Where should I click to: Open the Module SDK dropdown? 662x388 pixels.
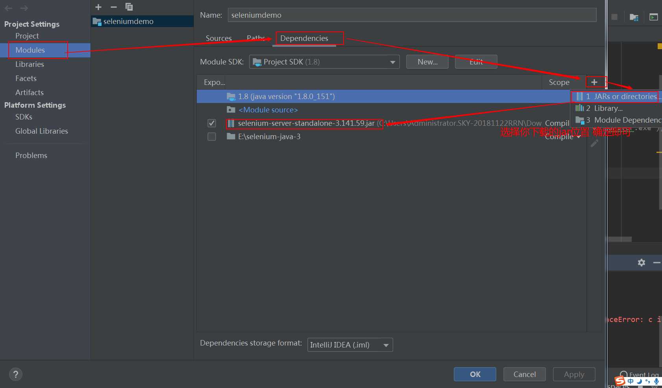(324, 62)
